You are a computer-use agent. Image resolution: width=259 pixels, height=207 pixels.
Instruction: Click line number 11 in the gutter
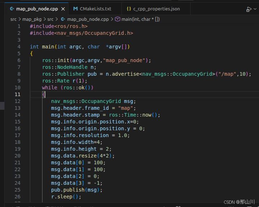tap(18, 94)
